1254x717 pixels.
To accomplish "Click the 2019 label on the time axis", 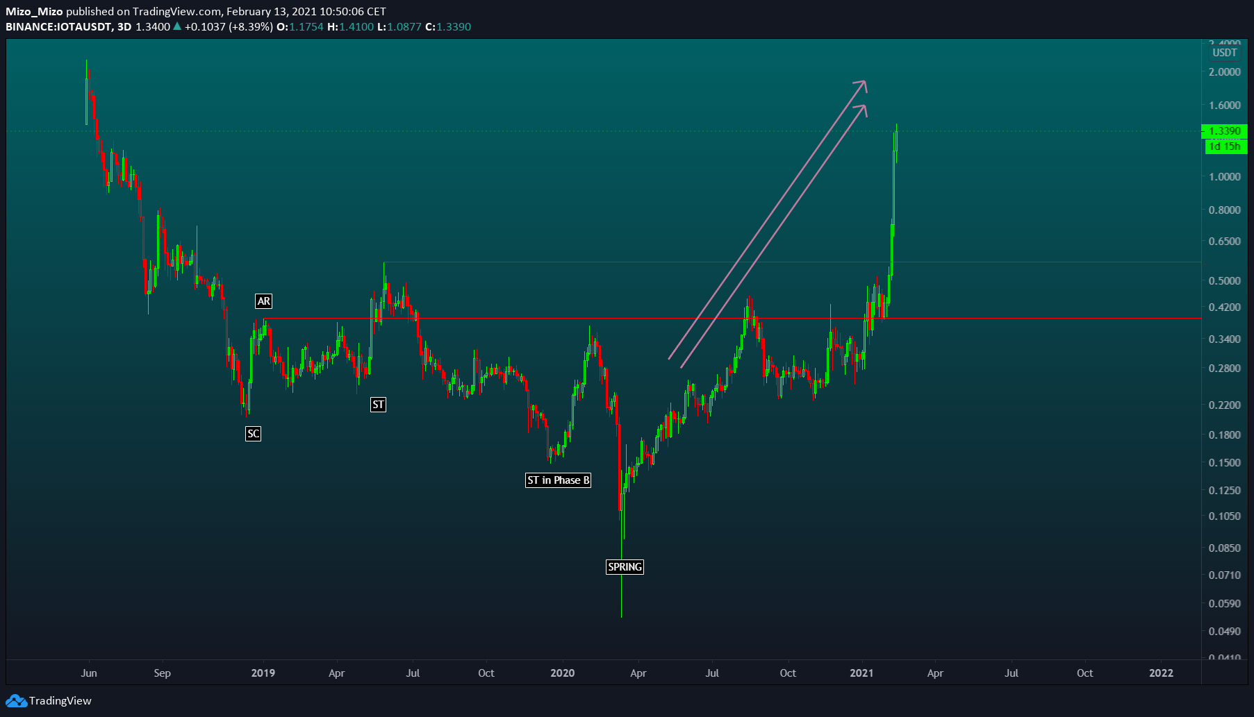I will (x=263, y=673).
